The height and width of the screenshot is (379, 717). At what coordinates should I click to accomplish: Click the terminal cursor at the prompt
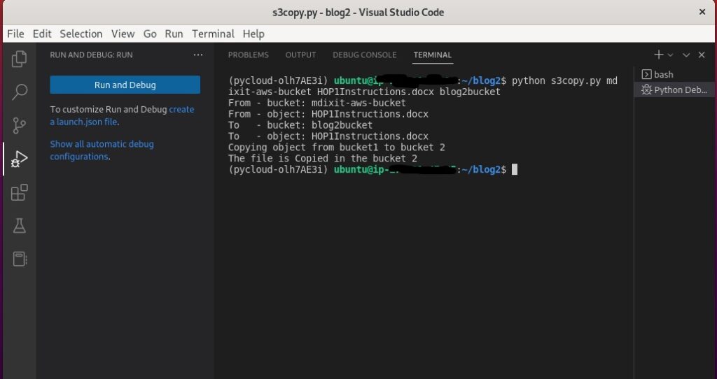click(x=515, y=169)
